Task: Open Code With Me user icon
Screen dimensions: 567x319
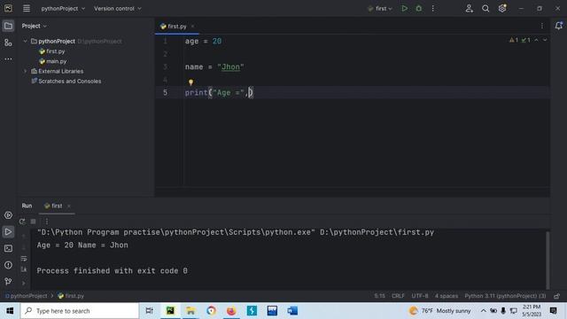Action: tap(469, 8)
